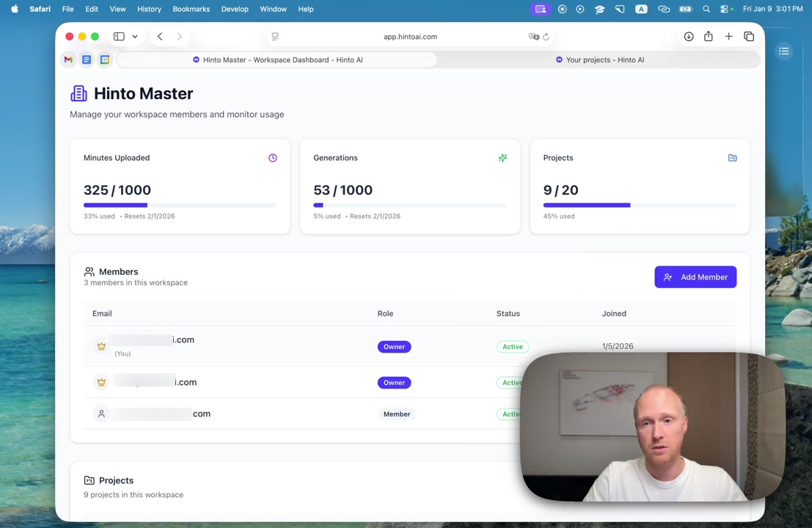This screenshot has height=528, width=812.
Task: Reload the page with refresh icon
Action: click(x=546, y=37)
